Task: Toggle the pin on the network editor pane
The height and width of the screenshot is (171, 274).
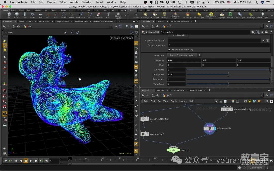Action: (x=267, y=95)
